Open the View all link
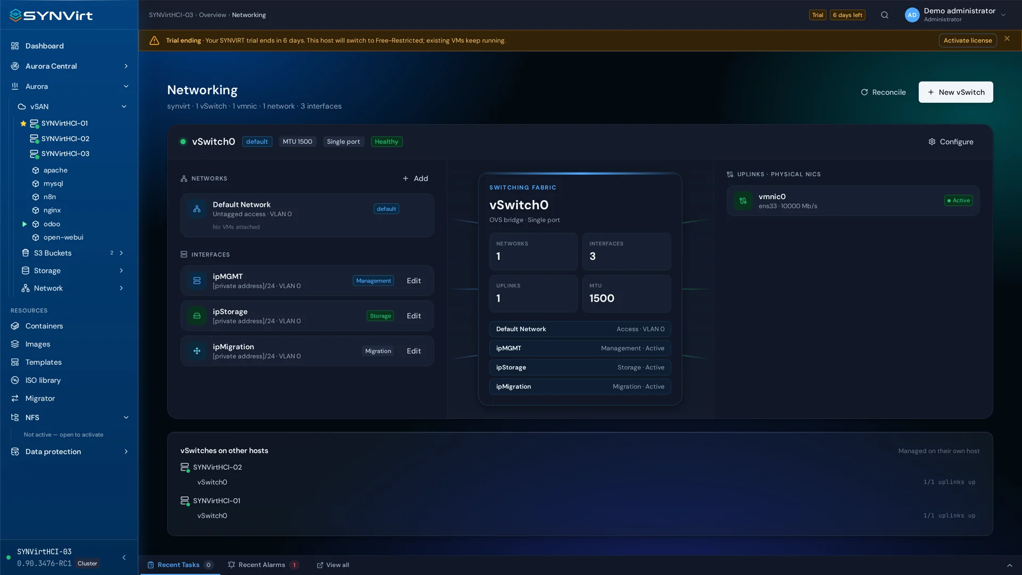Viewport: 1022px width, 575px height. [x=333, y=565]
